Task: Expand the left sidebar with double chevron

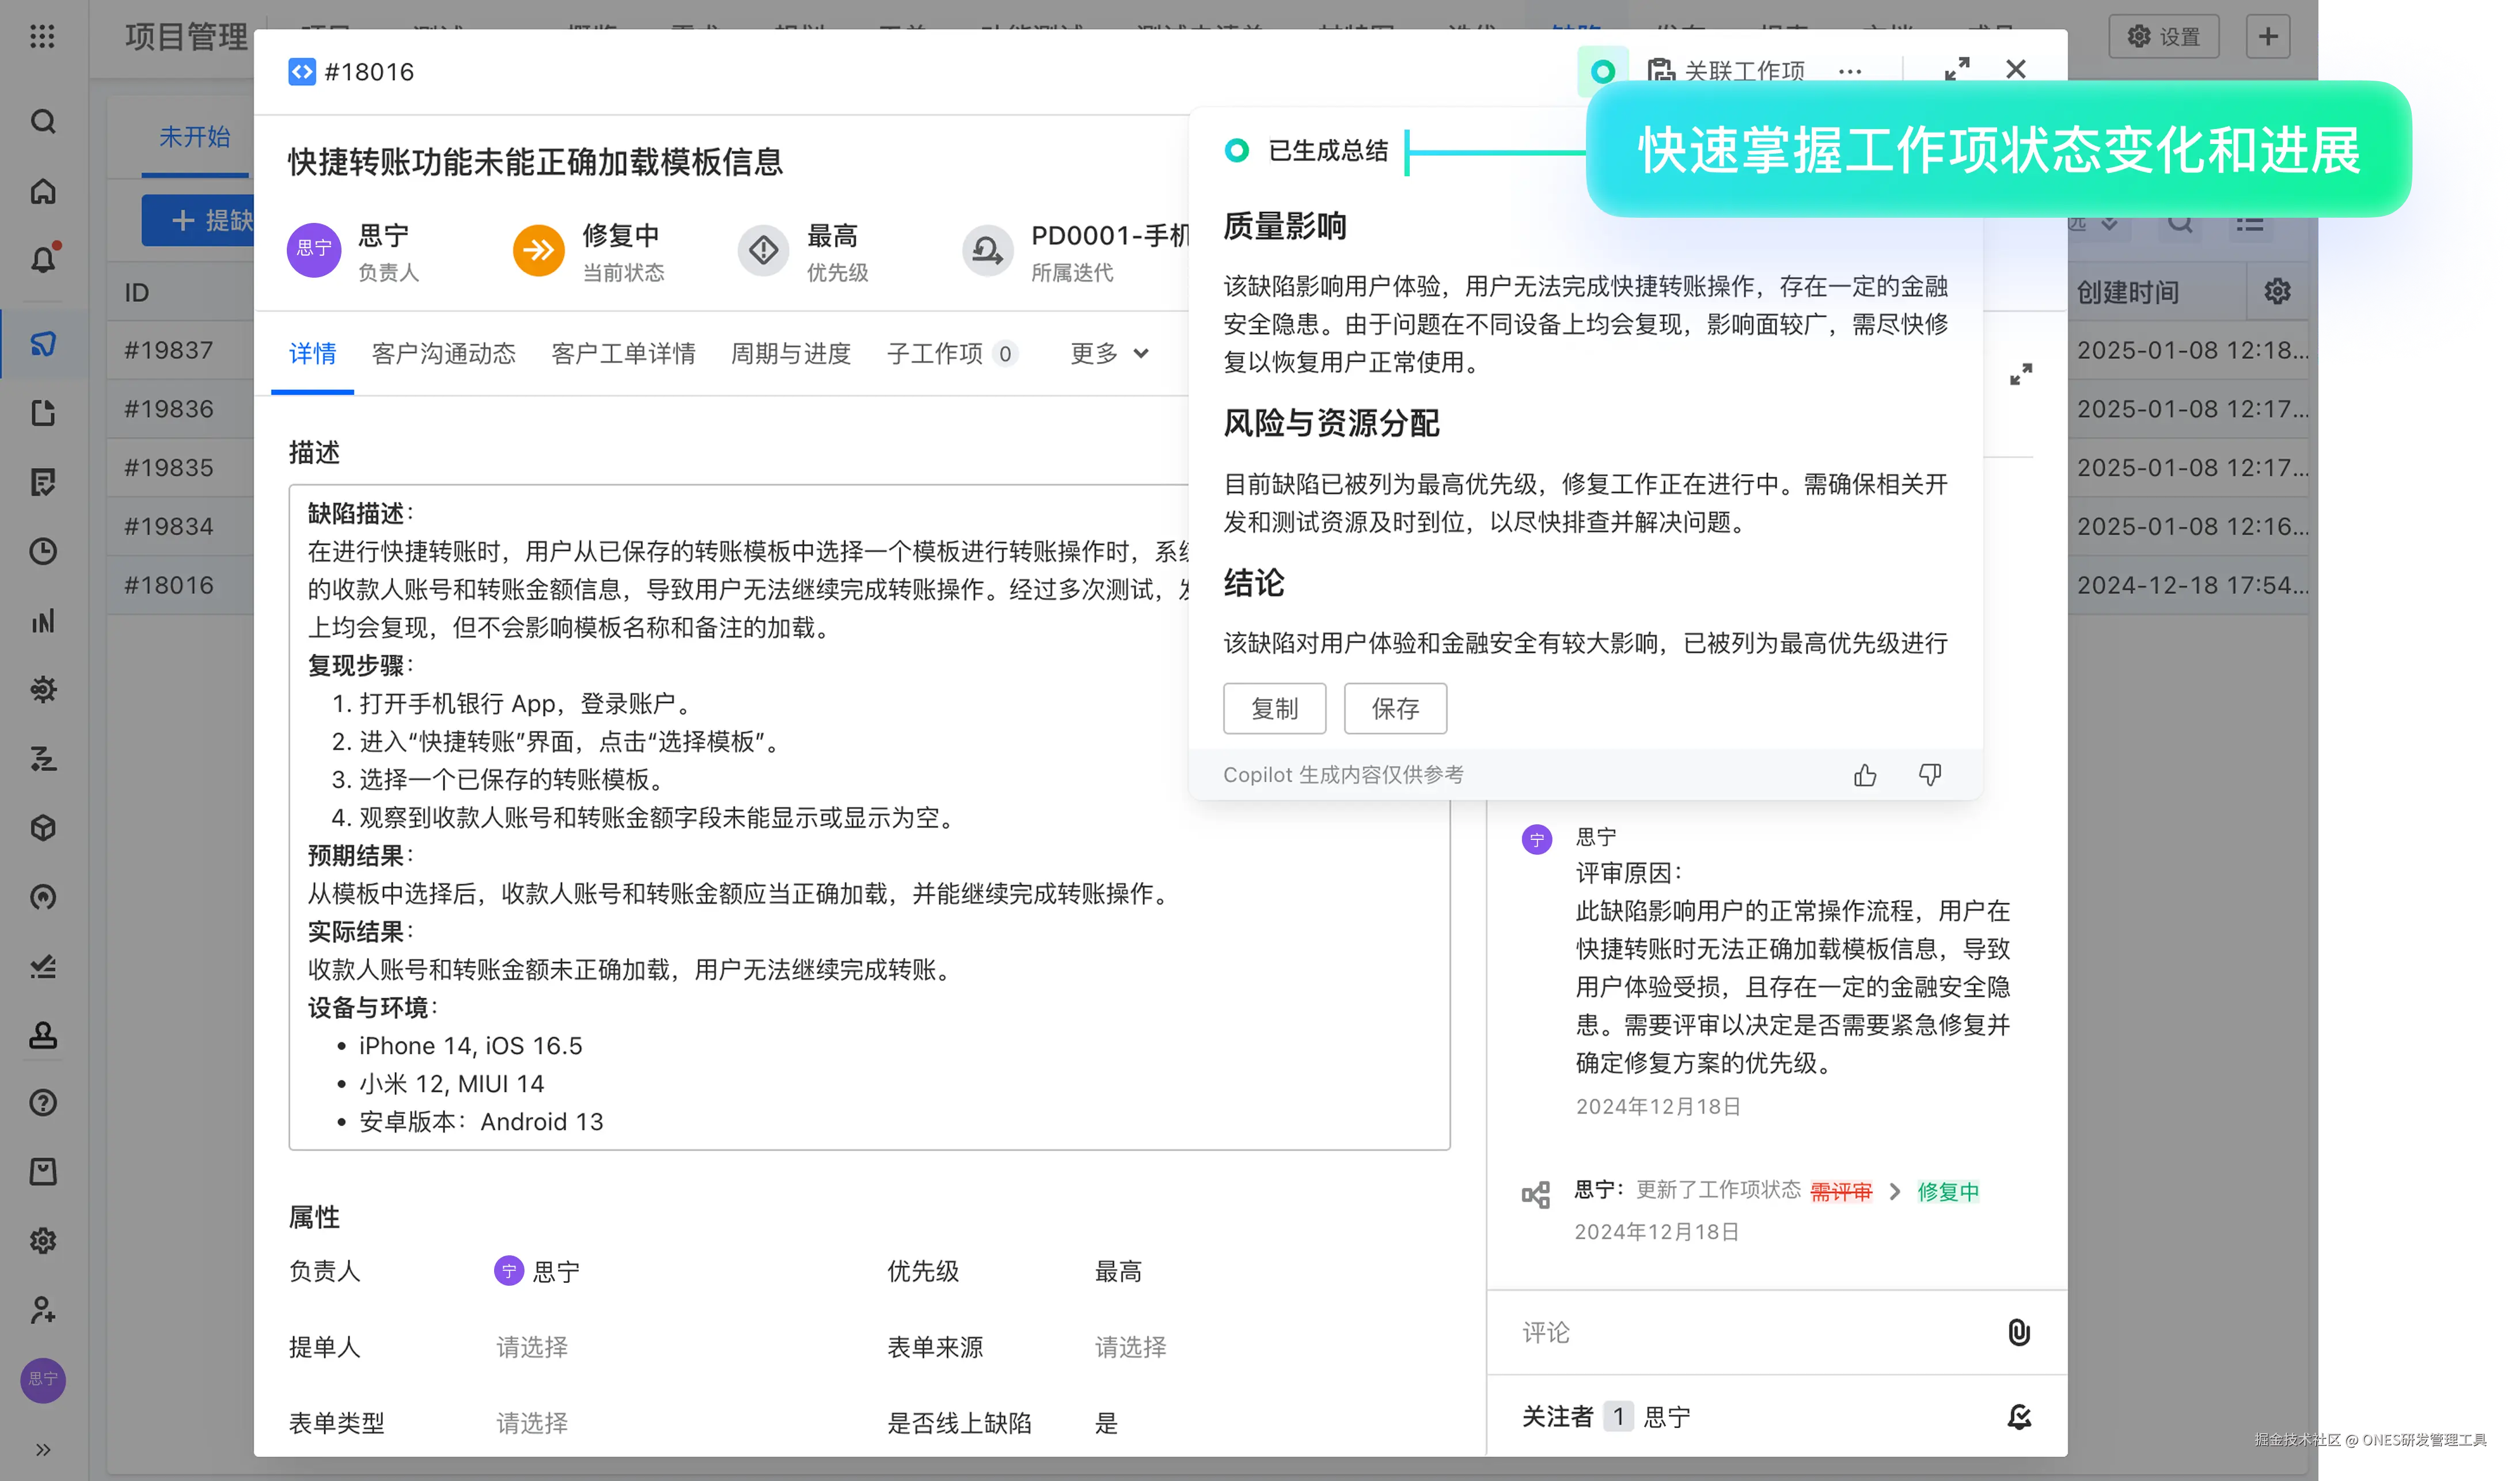Action: point(43,1449)
